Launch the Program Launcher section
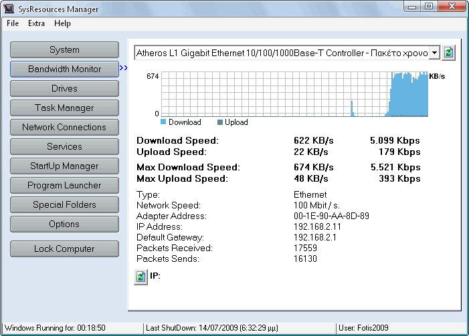The height and width of the screenshot is (336, 469). (64, 186)
